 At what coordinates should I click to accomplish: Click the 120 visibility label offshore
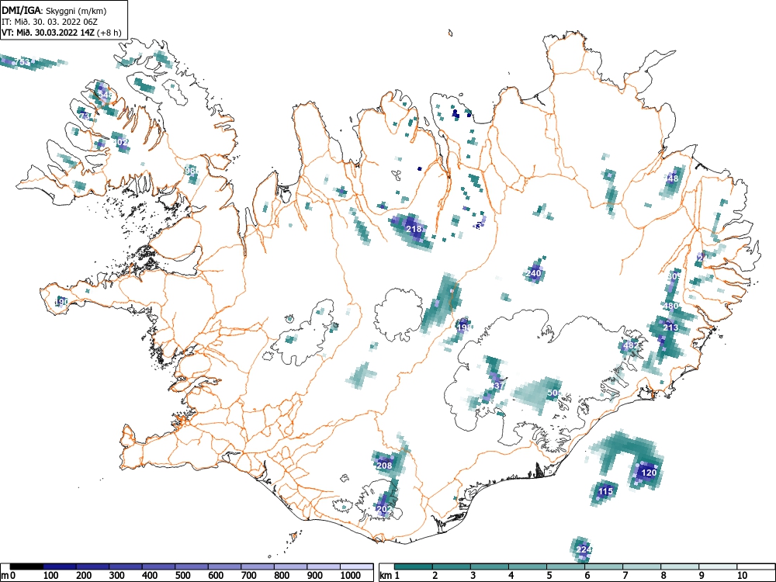coord(648,473)
